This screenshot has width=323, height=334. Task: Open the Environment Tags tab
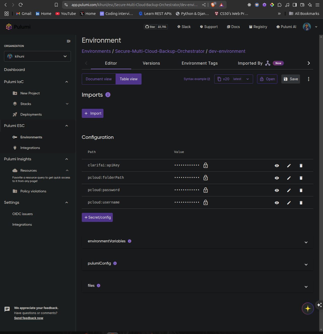tap(200, 63)
